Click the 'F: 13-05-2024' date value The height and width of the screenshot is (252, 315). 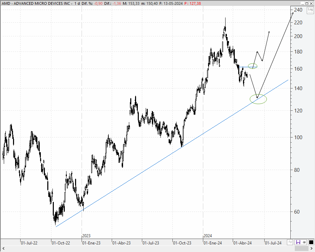point(171,3)
